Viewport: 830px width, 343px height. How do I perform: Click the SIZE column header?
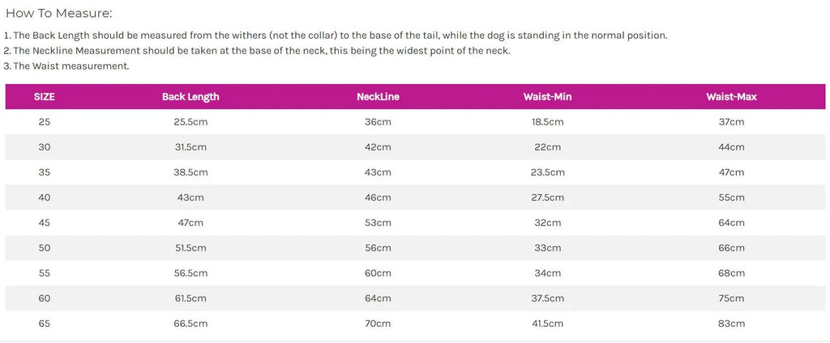point(45,97)
